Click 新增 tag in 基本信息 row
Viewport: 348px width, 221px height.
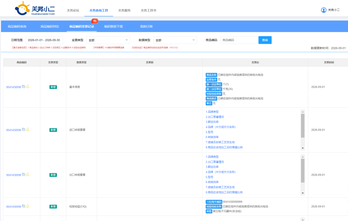(x=53, y=87)
